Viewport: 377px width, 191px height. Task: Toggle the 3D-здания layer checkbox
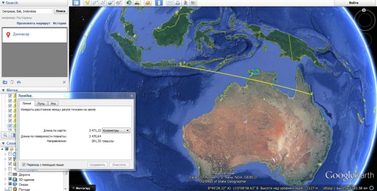pos(10,180)
